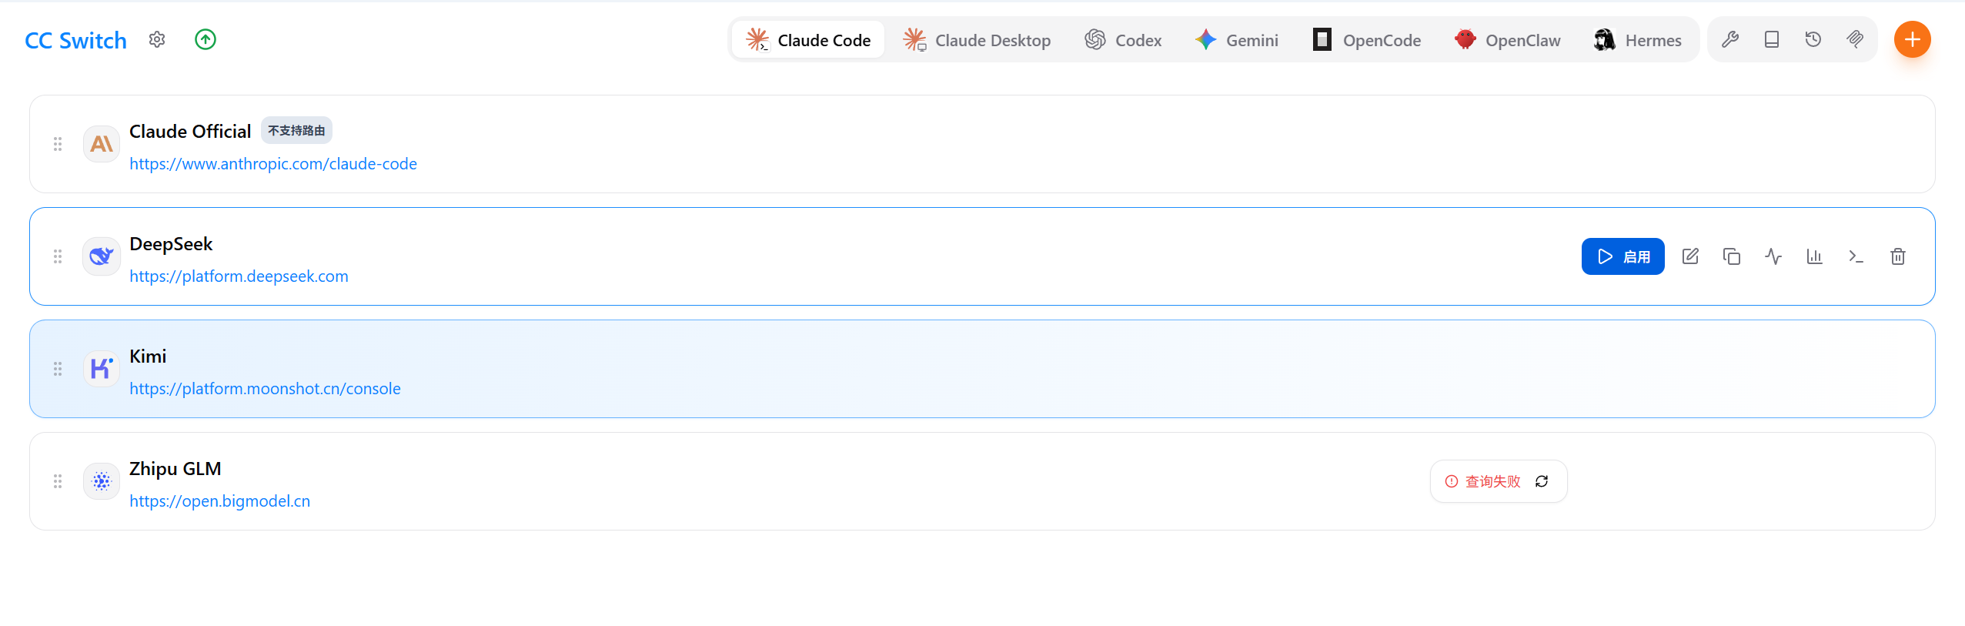
Task: Open the book icon in the toolbar
Action: 1772,39
